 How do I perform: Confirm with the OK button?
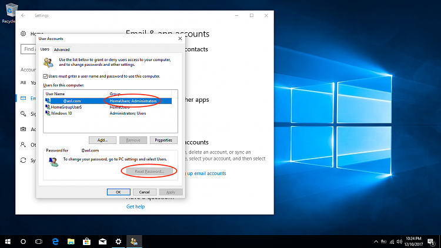118,192
